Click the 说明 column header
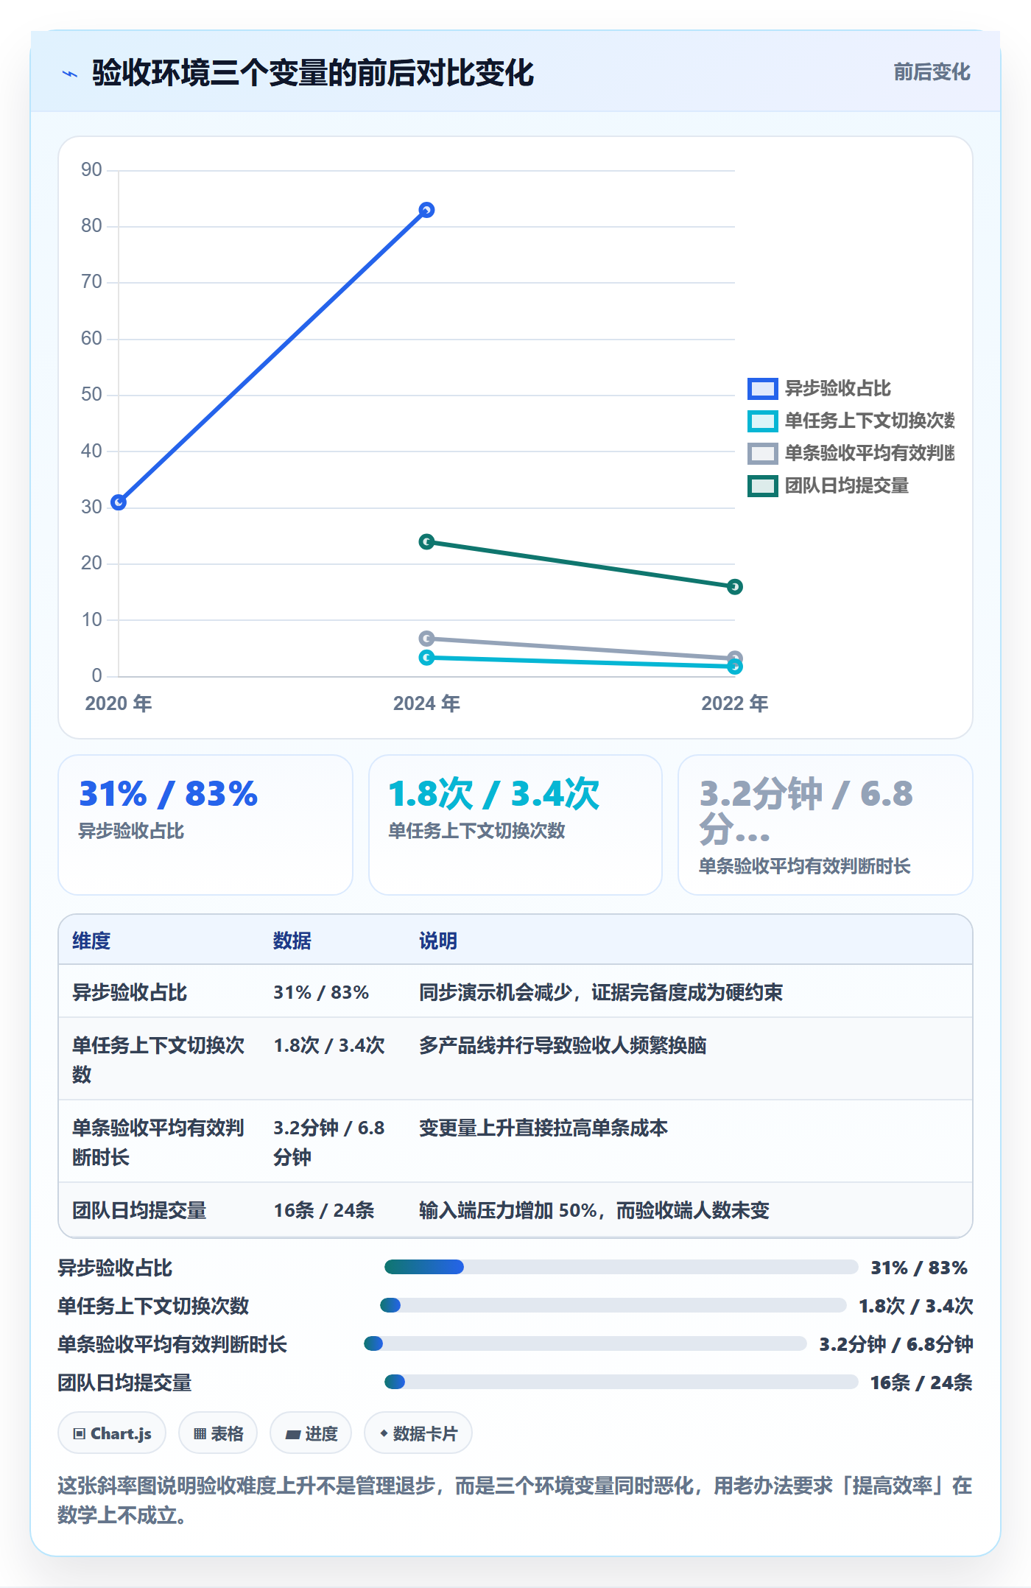Screen dimensions: 1031x1588 pos(438,941)
